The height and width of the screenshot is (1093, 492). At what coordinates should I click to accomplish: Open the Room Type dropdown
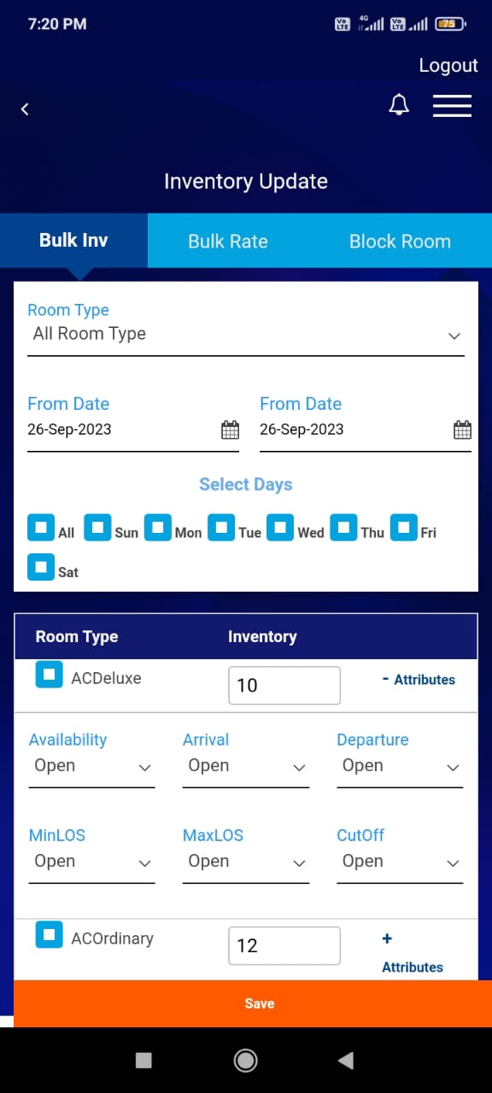(x=246, y=334)
